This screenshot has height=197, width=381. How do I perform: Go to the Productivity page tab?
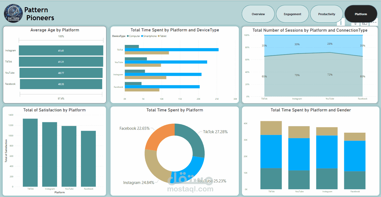(327, 14)
